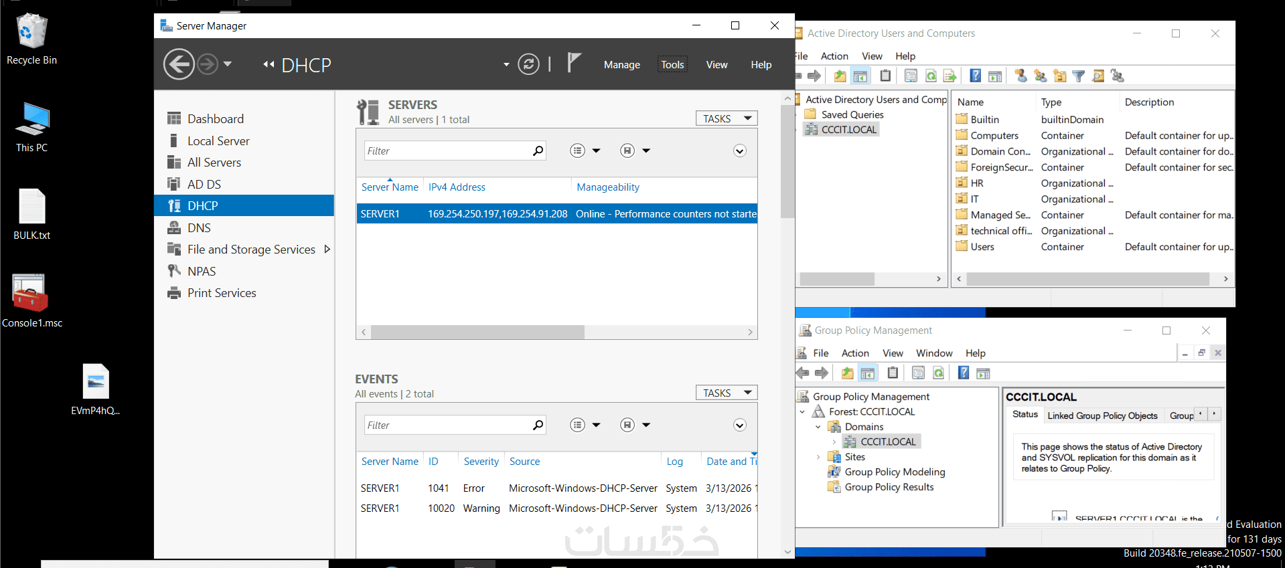Click Add to group icon in AD toolbar
Viewport: 1285px width, 568px height.
tap(1118, 76)
